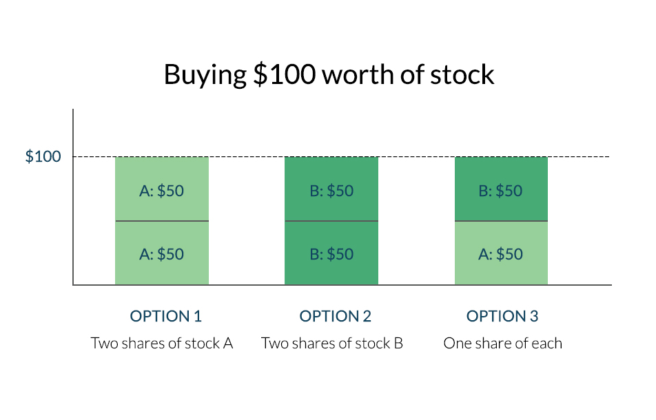
Task: Click the vertical axis line above the $100 mark
Action: point(73,132)
